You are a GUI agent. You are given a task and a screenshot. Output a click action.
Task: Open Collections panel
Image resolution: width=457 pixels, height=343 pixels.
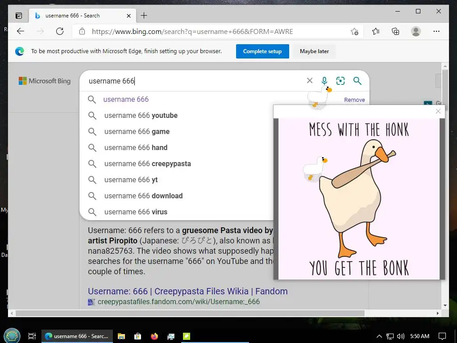(395, 31)
